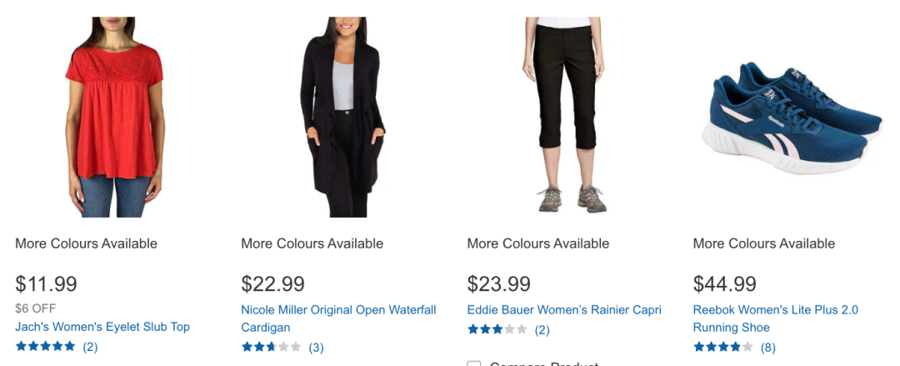This screenshot has height=366, width=900.
Task: Click More Colours Available under the cardigan
Action: click(x=312, y=243)
